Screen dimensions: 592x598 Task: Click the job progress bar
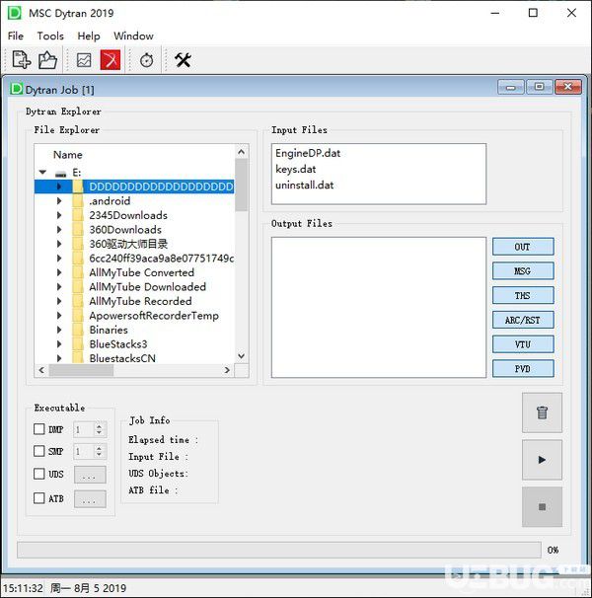(279, 550)
